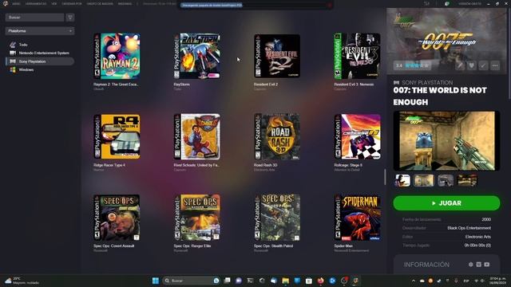This screenshot has height=287, width=511.
Task: Select the Rollcage Stage II cover
Action: (357, 136)
